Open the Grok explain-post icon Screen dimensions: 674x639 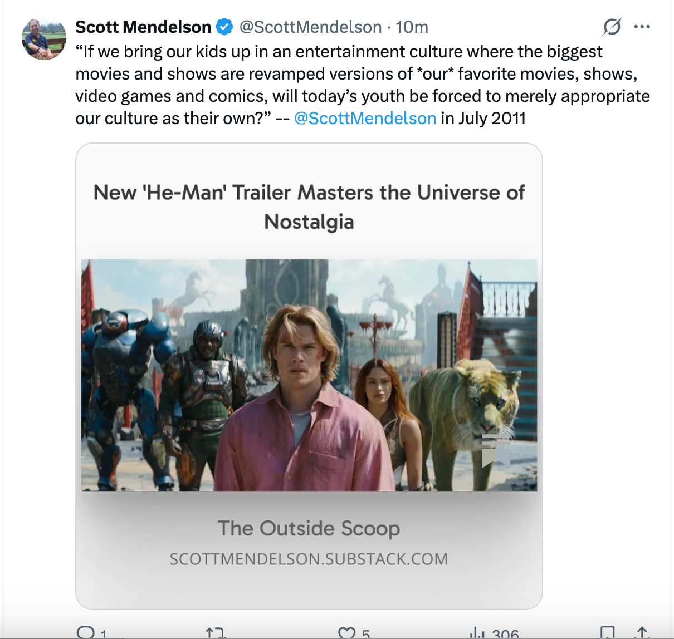tap(612, 27)
